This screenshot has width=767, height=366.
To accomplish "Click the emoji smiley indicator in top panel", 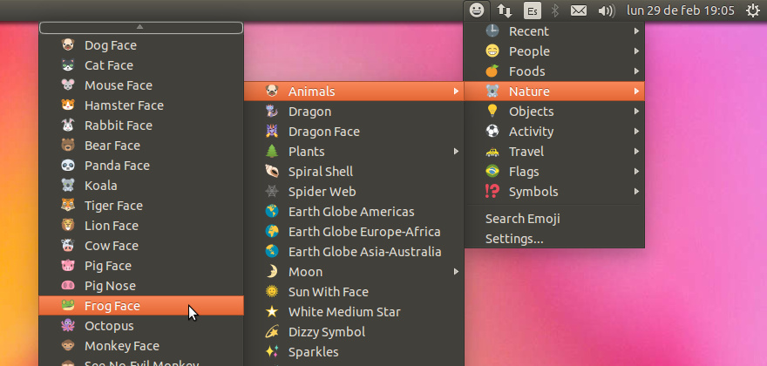I will [x=477, y=10].
